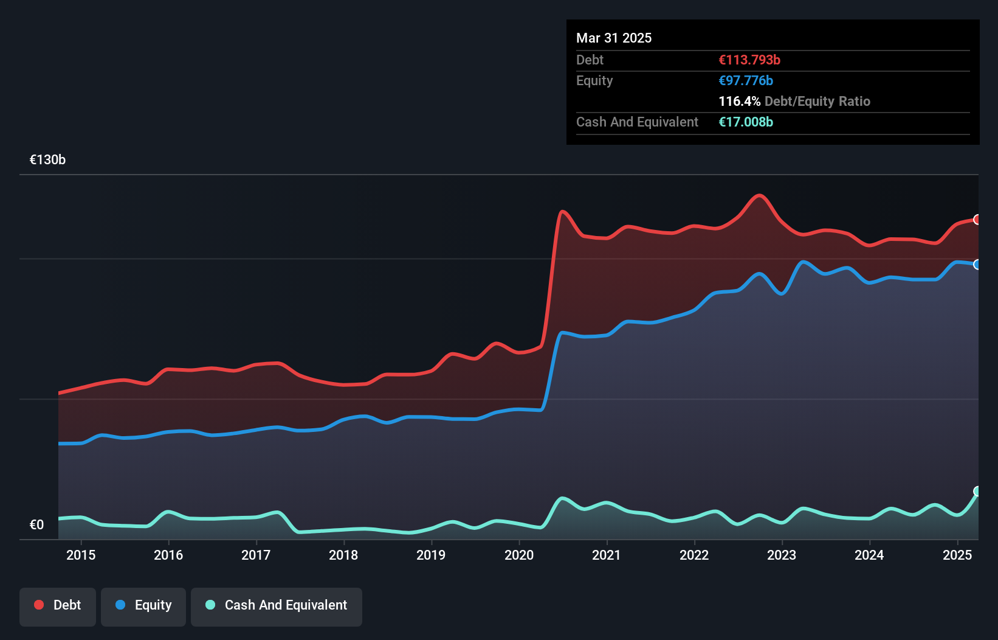
Task: Click the 2015 x-axis label
Action: [81, 555]
